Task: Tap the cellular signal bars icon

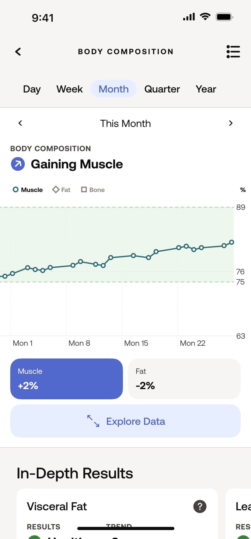Action: (x=189, y=17)
